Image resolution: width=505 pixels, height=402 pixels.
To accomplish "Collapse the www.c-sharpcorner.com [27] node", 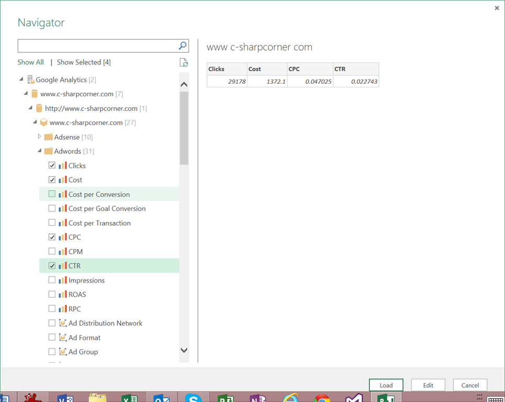I will point(35,122).
